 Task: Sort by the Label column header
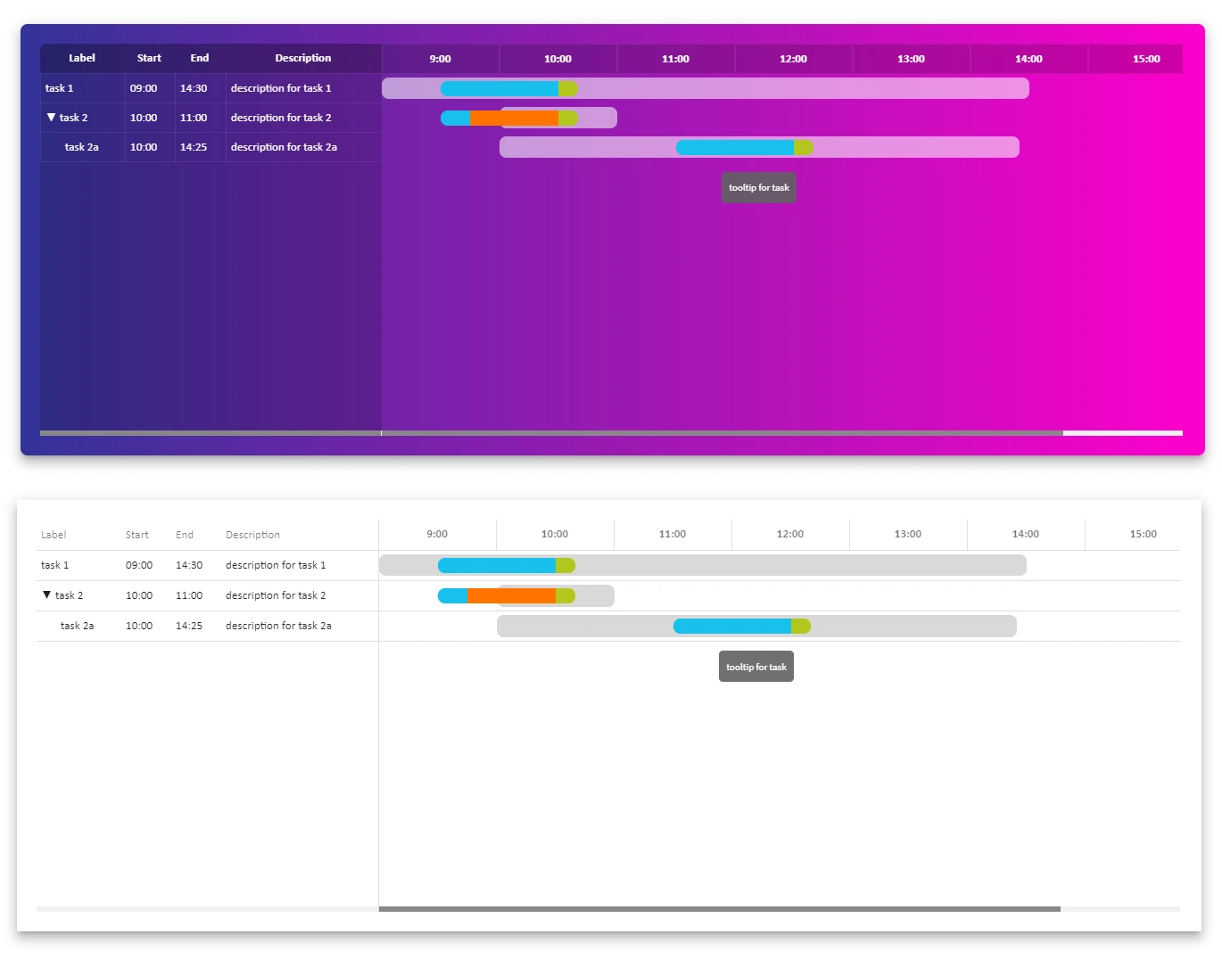click(81, 58)
